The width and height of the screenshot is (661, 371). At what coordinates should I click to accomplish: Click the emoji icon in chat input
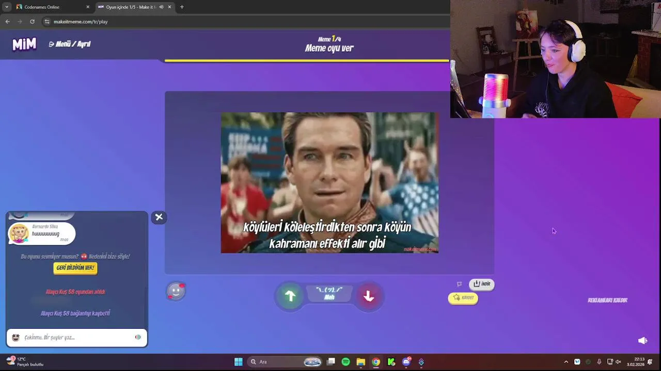click(x=15, y=338)
